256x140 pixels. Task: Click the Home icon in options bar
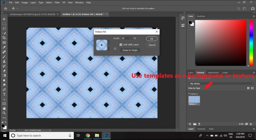coord(5,8)
